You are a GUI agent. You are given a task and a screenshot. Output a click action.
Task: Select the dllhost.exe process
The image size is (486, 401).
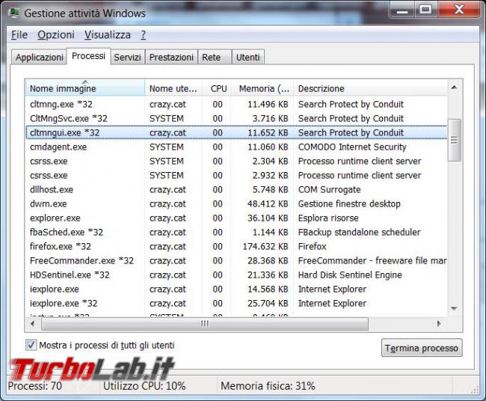coord(236,190)
